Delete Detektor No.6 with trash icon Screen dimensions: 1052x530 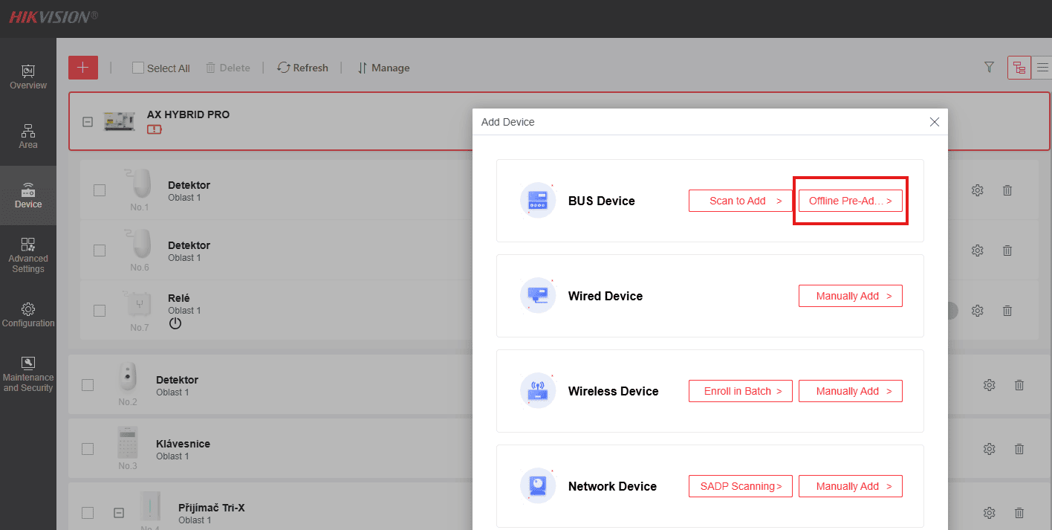pos(1007,251)
